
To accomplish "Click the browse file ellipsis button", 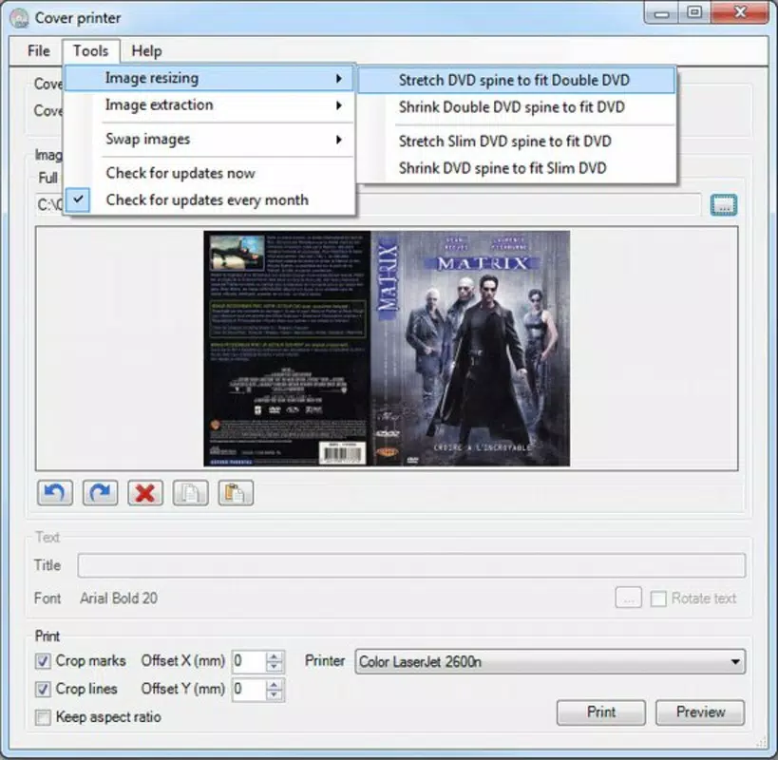I will pos(724,205).
